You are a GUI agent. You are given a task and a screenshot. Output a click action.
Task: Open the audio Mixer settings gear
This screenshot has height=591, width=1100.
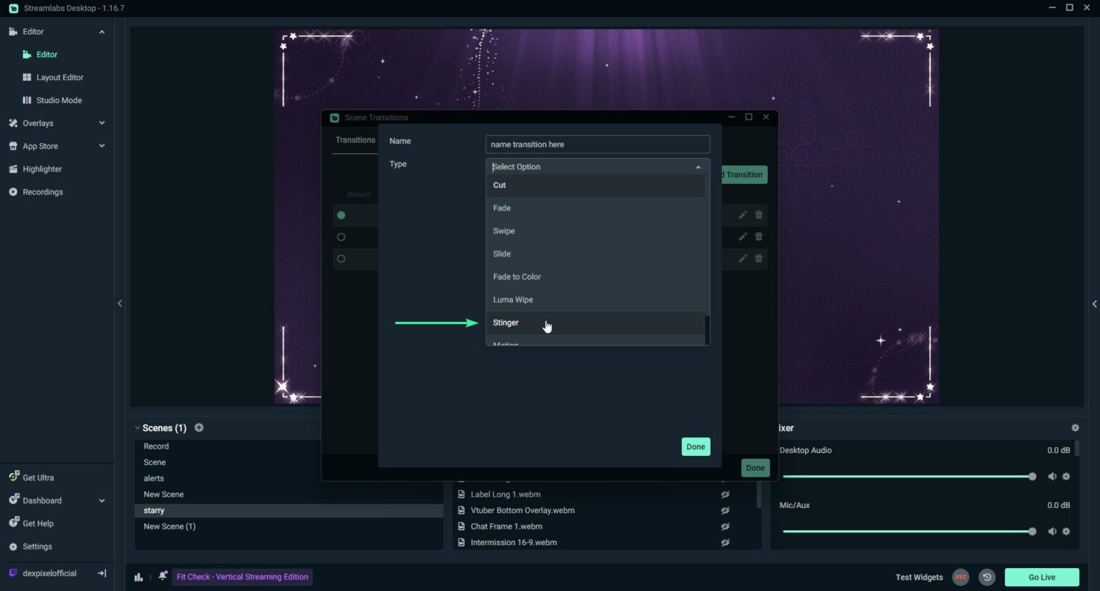(1075, 427)
